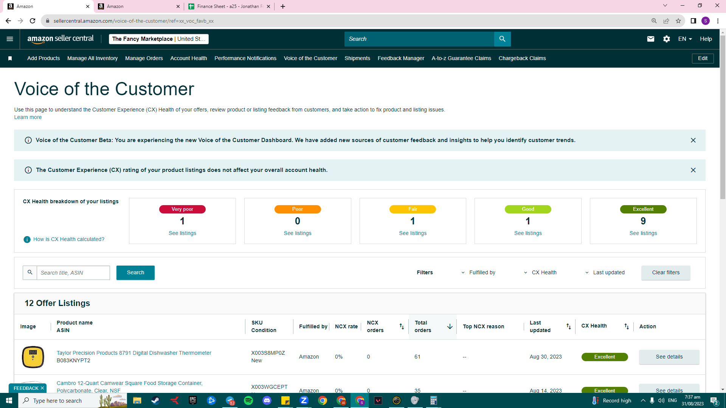The image size is (726, 408).
Task: Switch to the second Amazon browser tab
Action: coord(138,6)
